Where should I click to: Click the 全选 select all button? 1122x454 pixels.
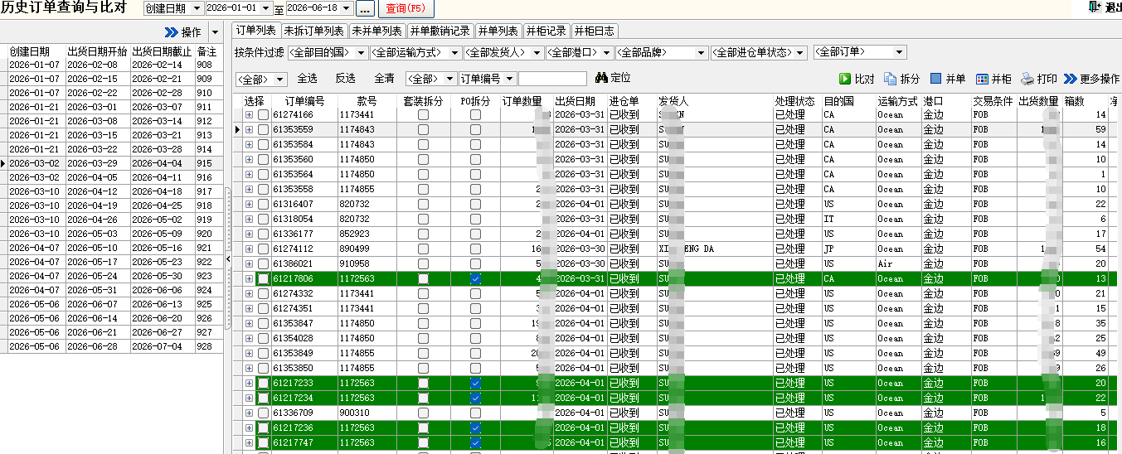click(307, 79)
